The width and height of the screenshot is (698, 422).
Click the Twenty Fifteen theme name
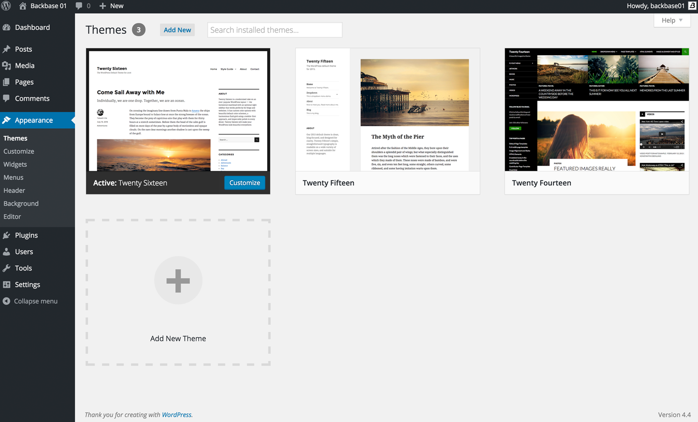[x=328, y=183]
